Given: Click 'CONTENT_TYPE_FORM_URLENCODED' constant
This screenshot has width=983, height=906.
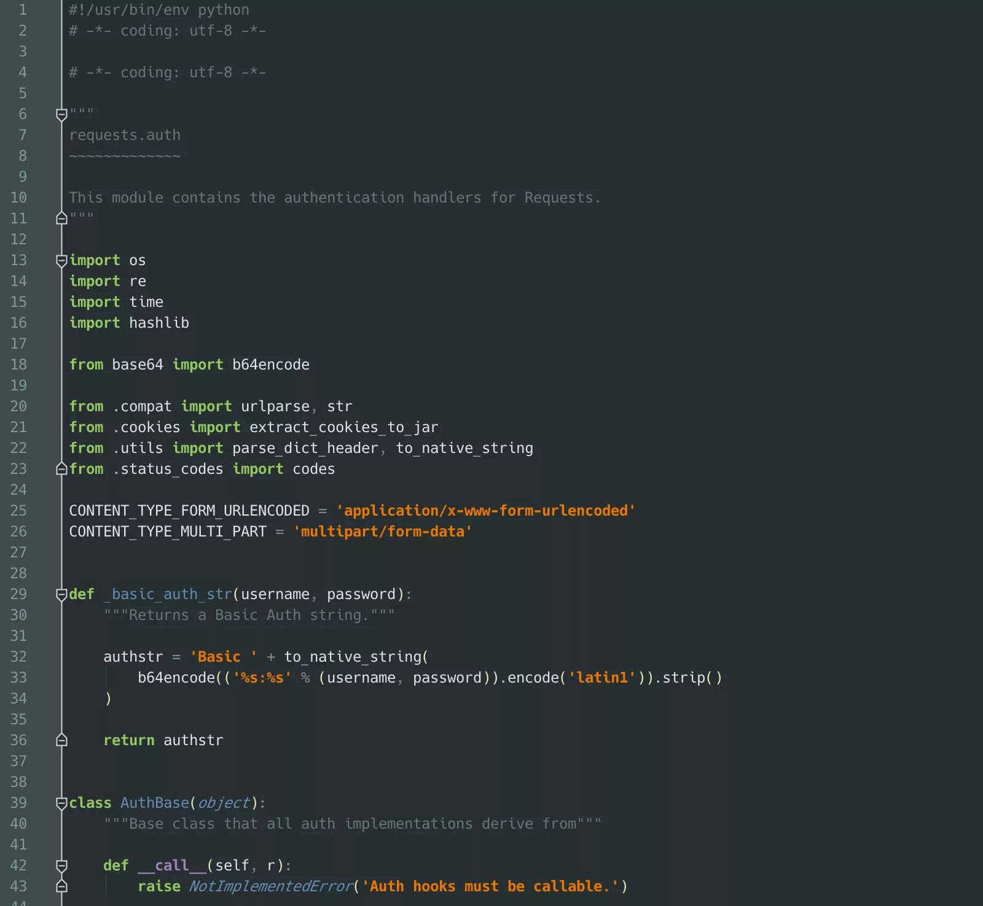Looking at the screenshot, I should pyautogui.click(x=189, y=511).
